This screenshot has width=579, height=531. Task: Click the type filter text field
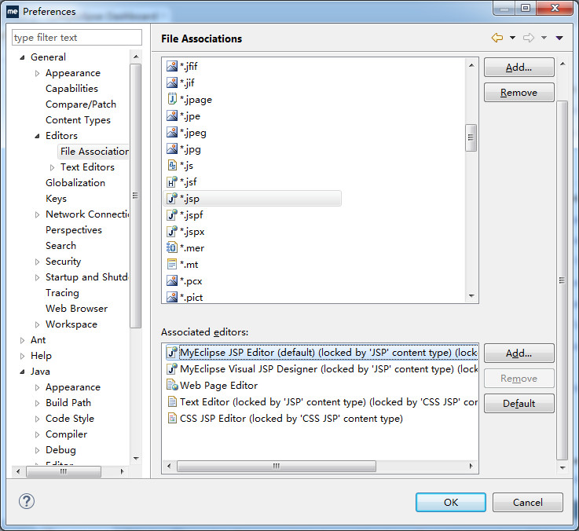point(77,38)
